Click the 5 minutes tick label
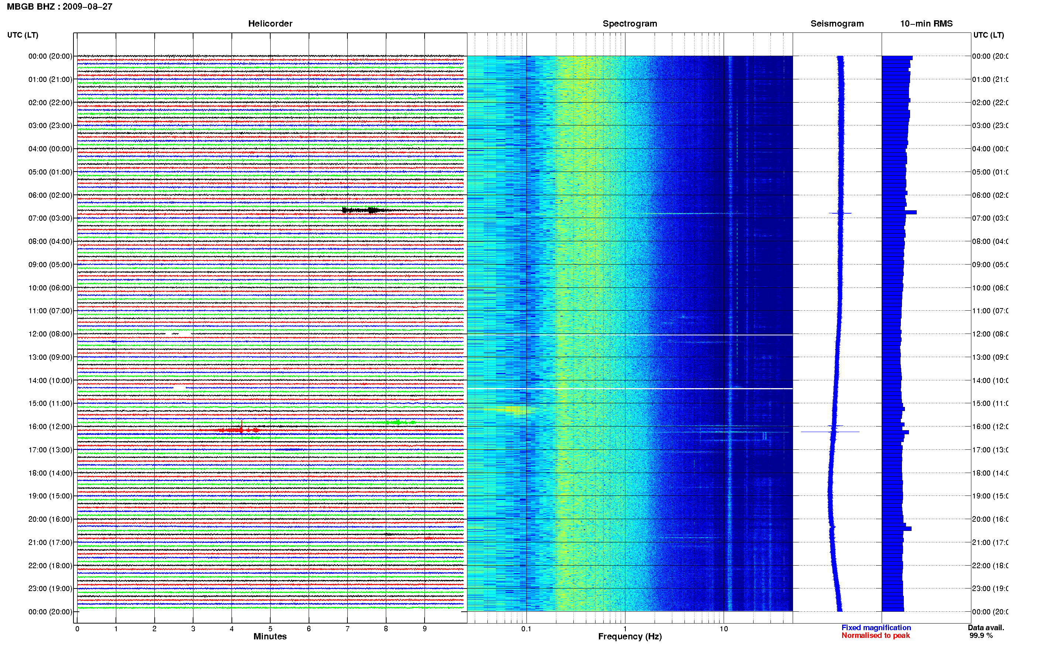Viewport: 1050px width, 656px height. [270, 629]
